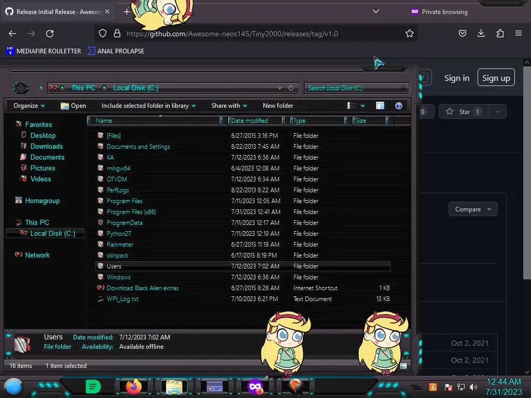
Task: Expand the list all tabs chevron
Action: 375,11
